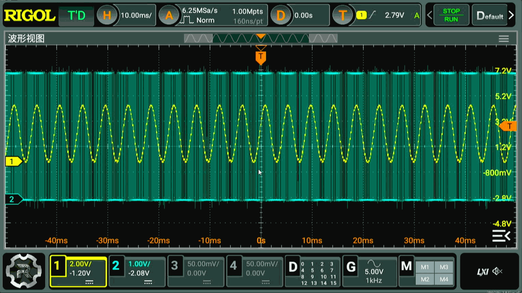Click the -1.20V channel 1 offset value

(x=80, y=273)
